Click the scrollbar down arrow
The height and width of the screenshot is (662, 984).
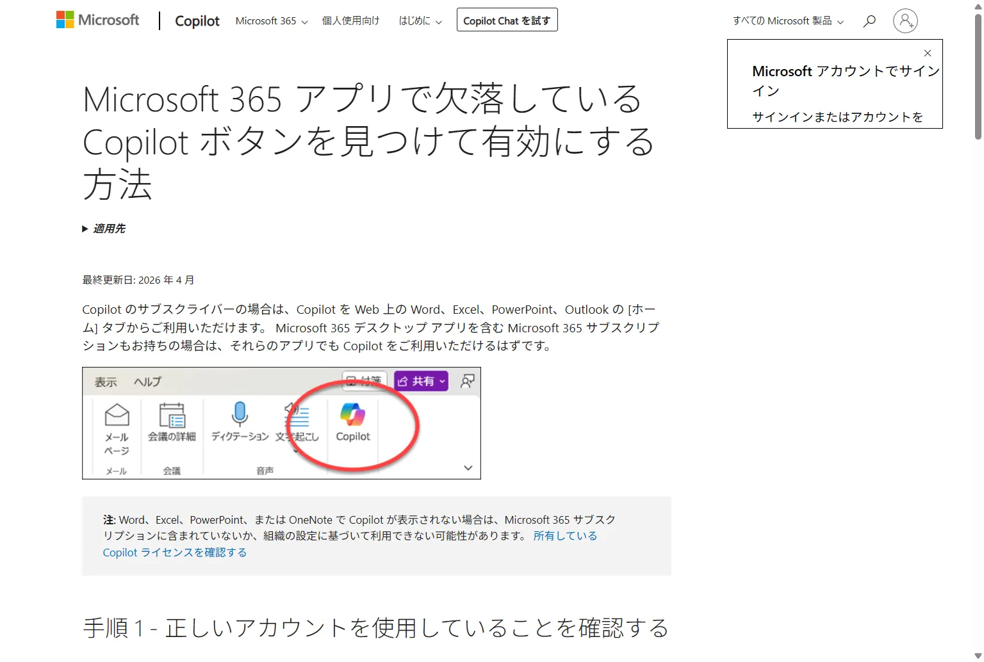[978, 656]
